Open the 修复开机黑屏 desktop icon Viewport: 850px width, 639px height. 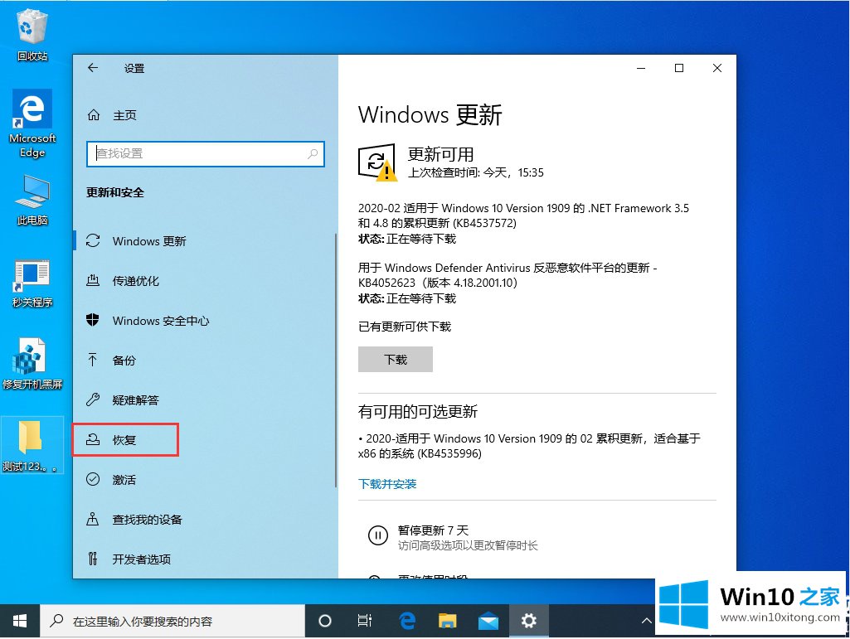[32, 364]
